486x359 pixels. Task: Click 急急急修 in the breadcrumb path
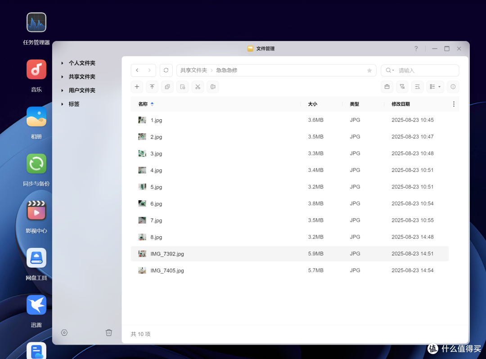(226, 70)
